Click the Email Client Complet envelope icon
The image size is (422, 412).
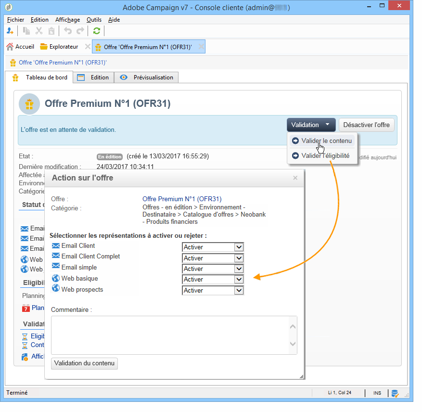pos(56,256)
